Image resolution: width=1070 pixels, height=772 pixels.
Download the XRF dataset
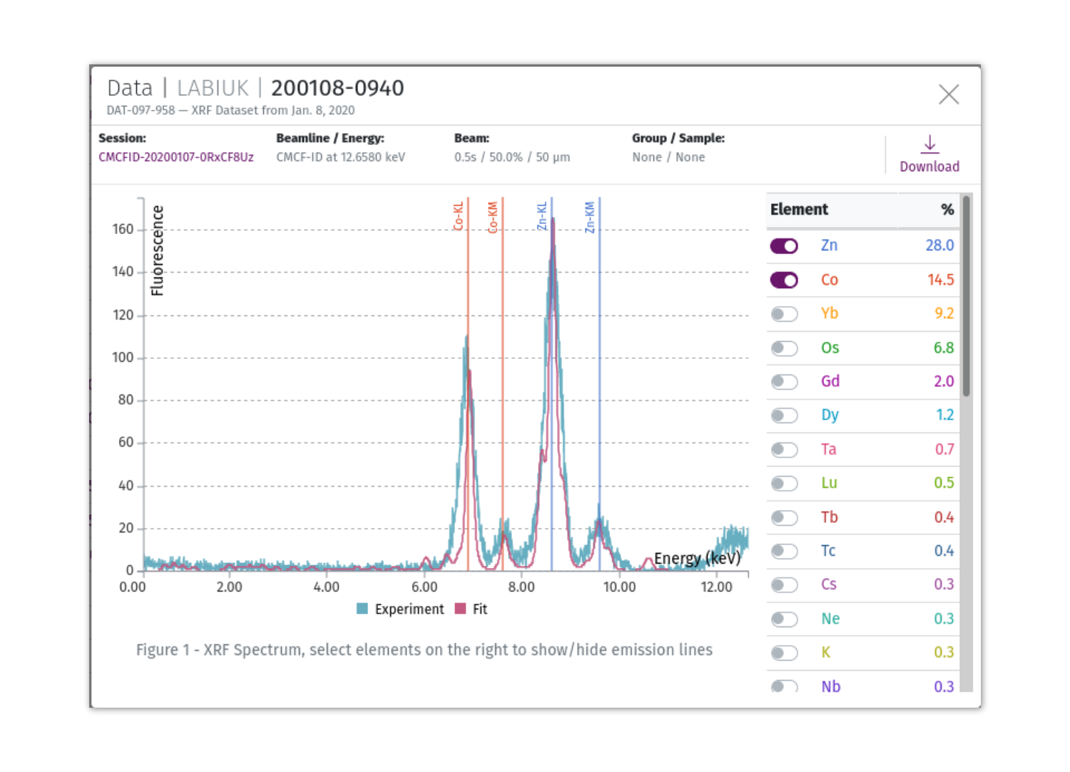[929, 154]
